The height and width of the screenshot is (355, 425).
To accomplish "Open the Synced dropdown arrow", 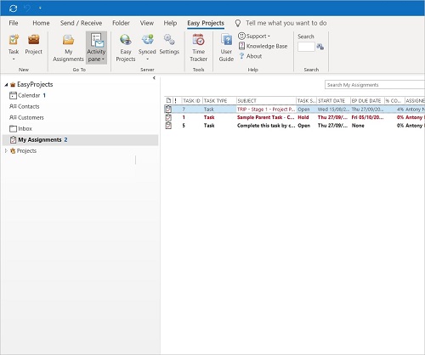I will [x=147, y=59].
